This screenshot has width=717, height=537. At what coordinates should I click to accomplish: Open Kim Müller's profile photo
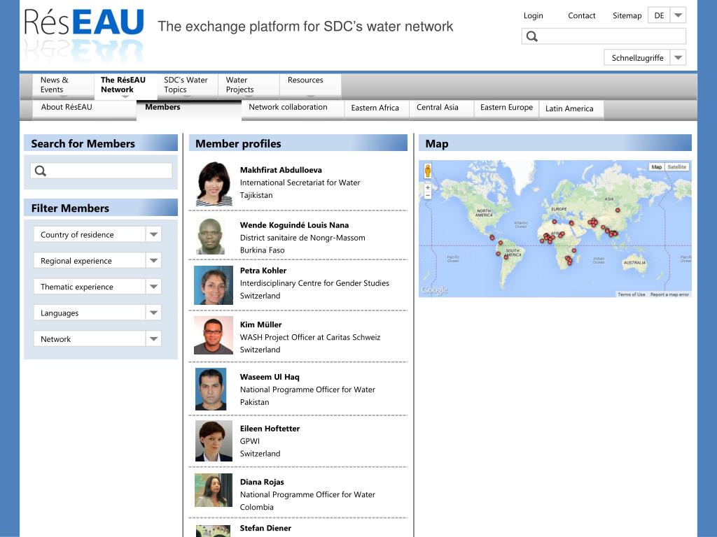coord(214,336)
